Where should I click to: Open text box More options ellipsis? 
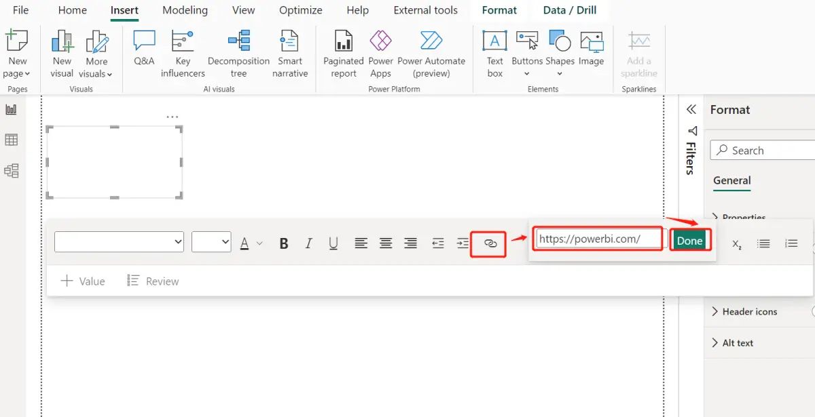point(173,117)
